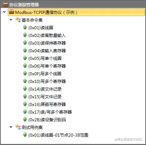Click the Modbus-TCPIP protocol briefcase icon
The image size is (146, 145).
(x=12, y=12)
